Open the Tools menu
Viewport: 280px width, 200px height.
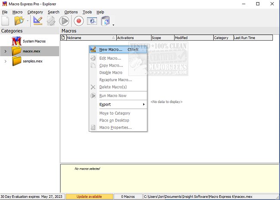click(x=87, y=12)
